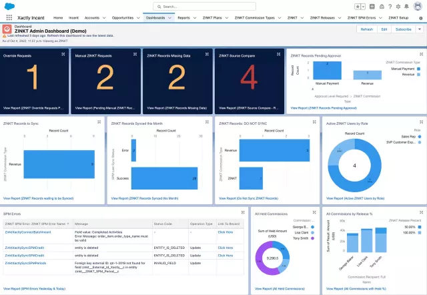Expand the Active ZINKT Users by Role widget
The image size is (427, 295).
coord(421,121)
